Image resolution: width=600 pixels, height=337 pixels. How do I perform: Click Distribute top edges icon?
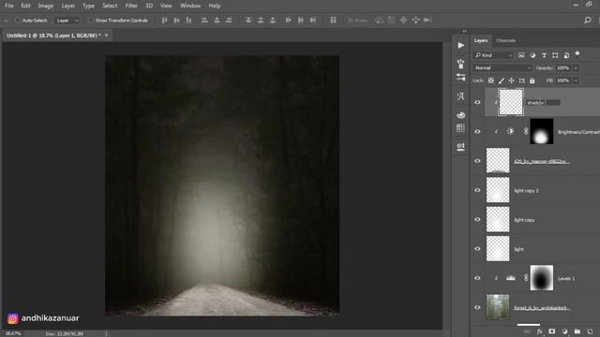pyautogui.click(x=248, y=21)
